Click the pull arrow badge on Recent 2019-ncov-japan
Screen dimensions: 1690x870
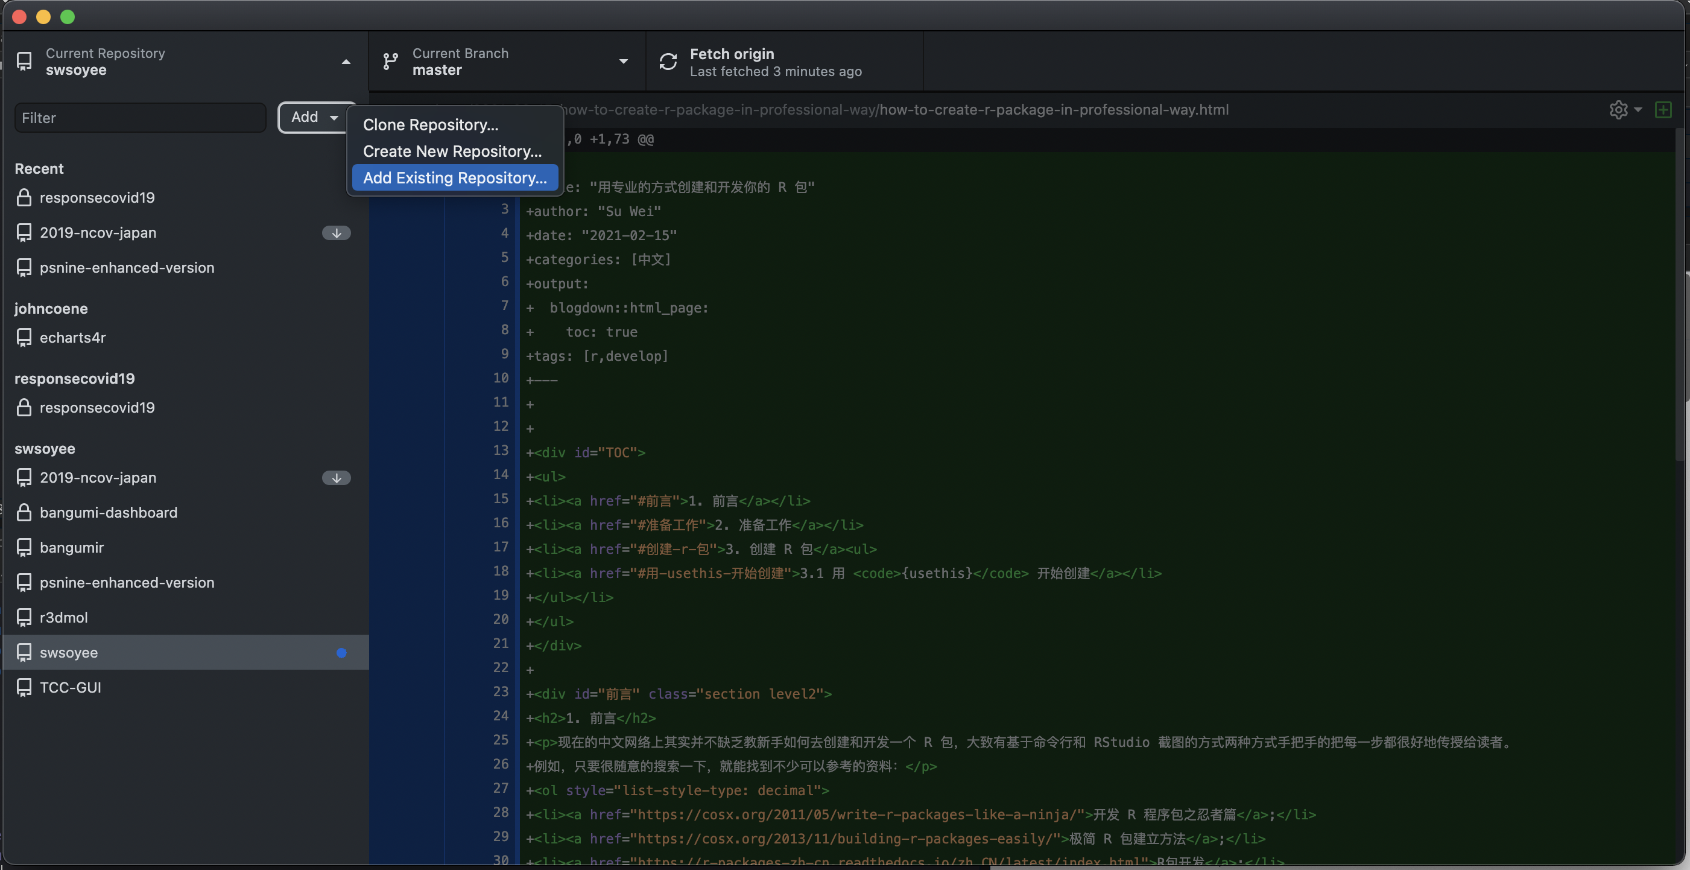click(336, 233)
